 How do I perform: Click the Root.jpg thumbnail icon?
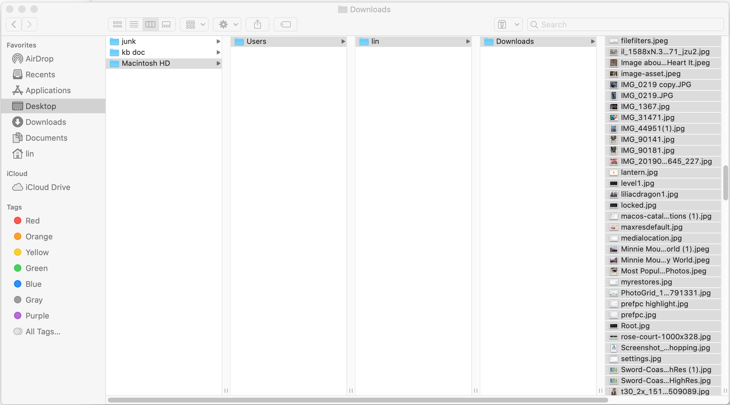614,326
